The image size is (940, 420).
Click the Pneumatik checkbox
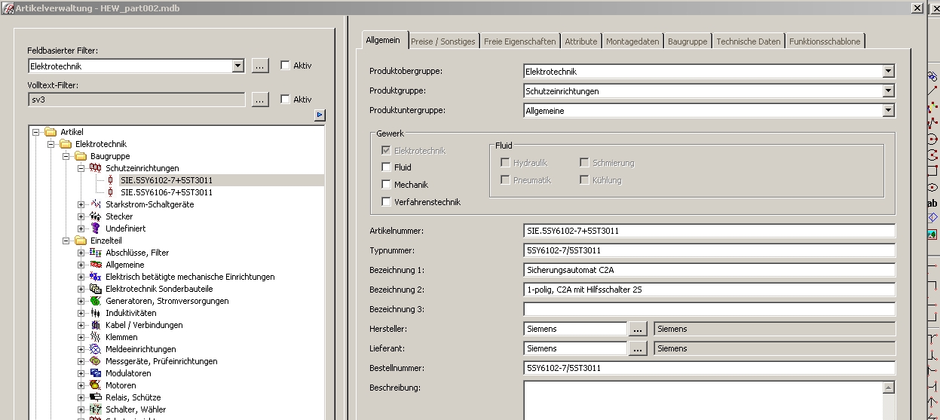pyautogui.click(x=506, y=180)
